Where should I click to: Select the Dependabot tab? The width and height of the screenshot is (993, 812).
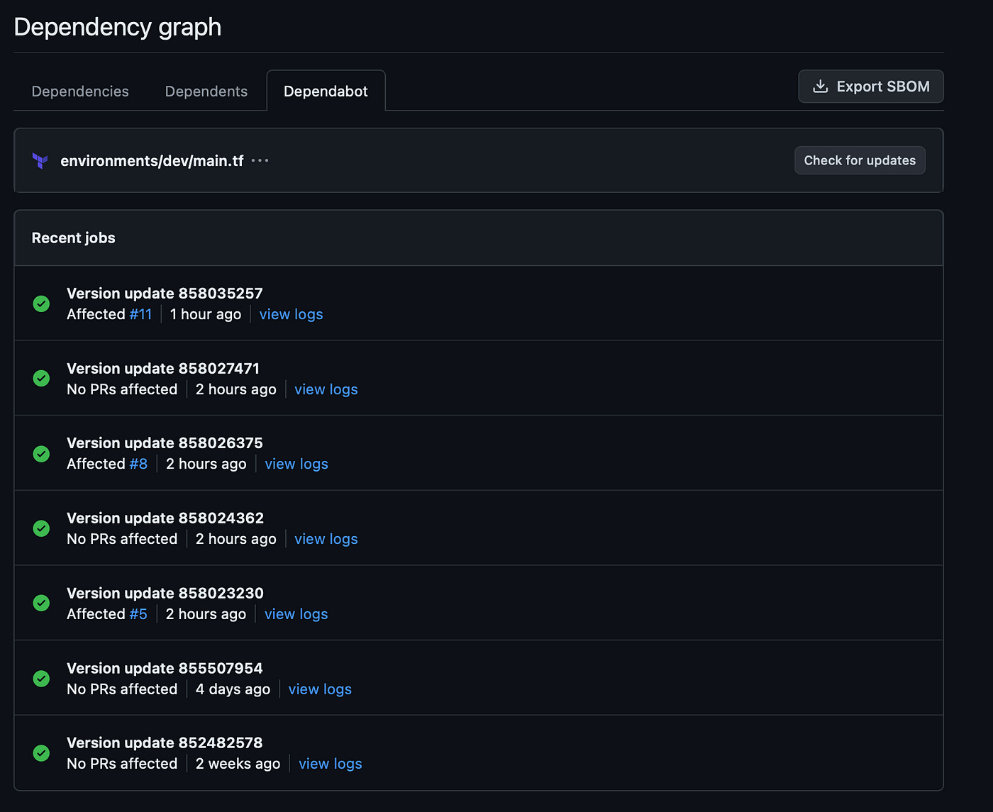(326, 91)
